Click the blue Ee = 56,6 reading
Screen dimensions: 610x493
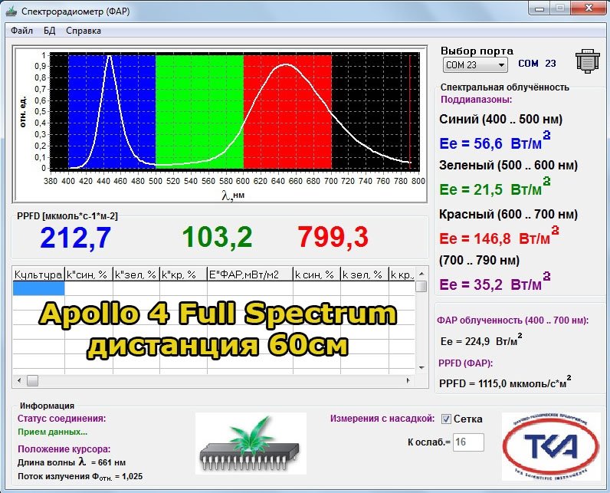495,142
